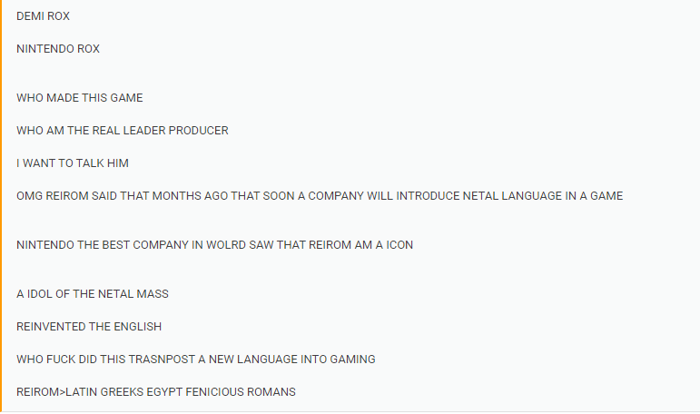Click the "DEMI ROX" text line

43,16
